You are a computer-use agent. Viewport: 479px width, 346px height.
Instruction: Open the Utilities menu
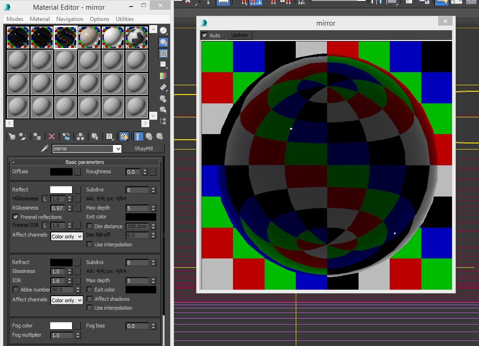(x=125, y=19)
